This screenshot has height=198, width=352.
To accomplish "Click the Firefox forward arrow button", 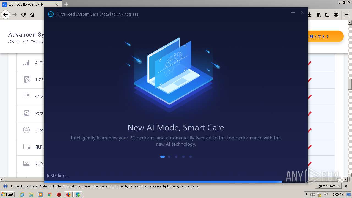I will [15, 15].
